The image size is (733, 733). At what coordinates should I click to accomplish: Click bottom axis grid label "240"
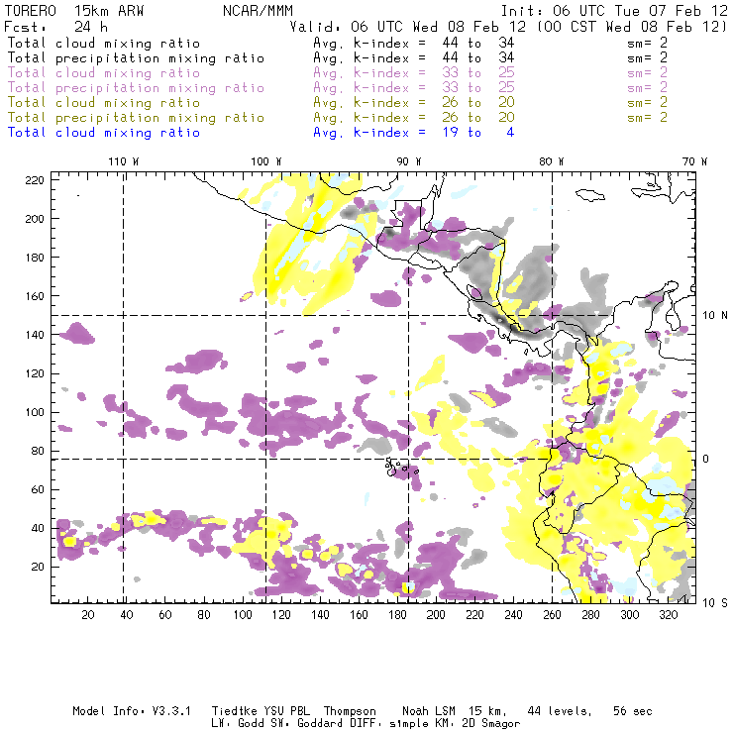coord(513,615)
